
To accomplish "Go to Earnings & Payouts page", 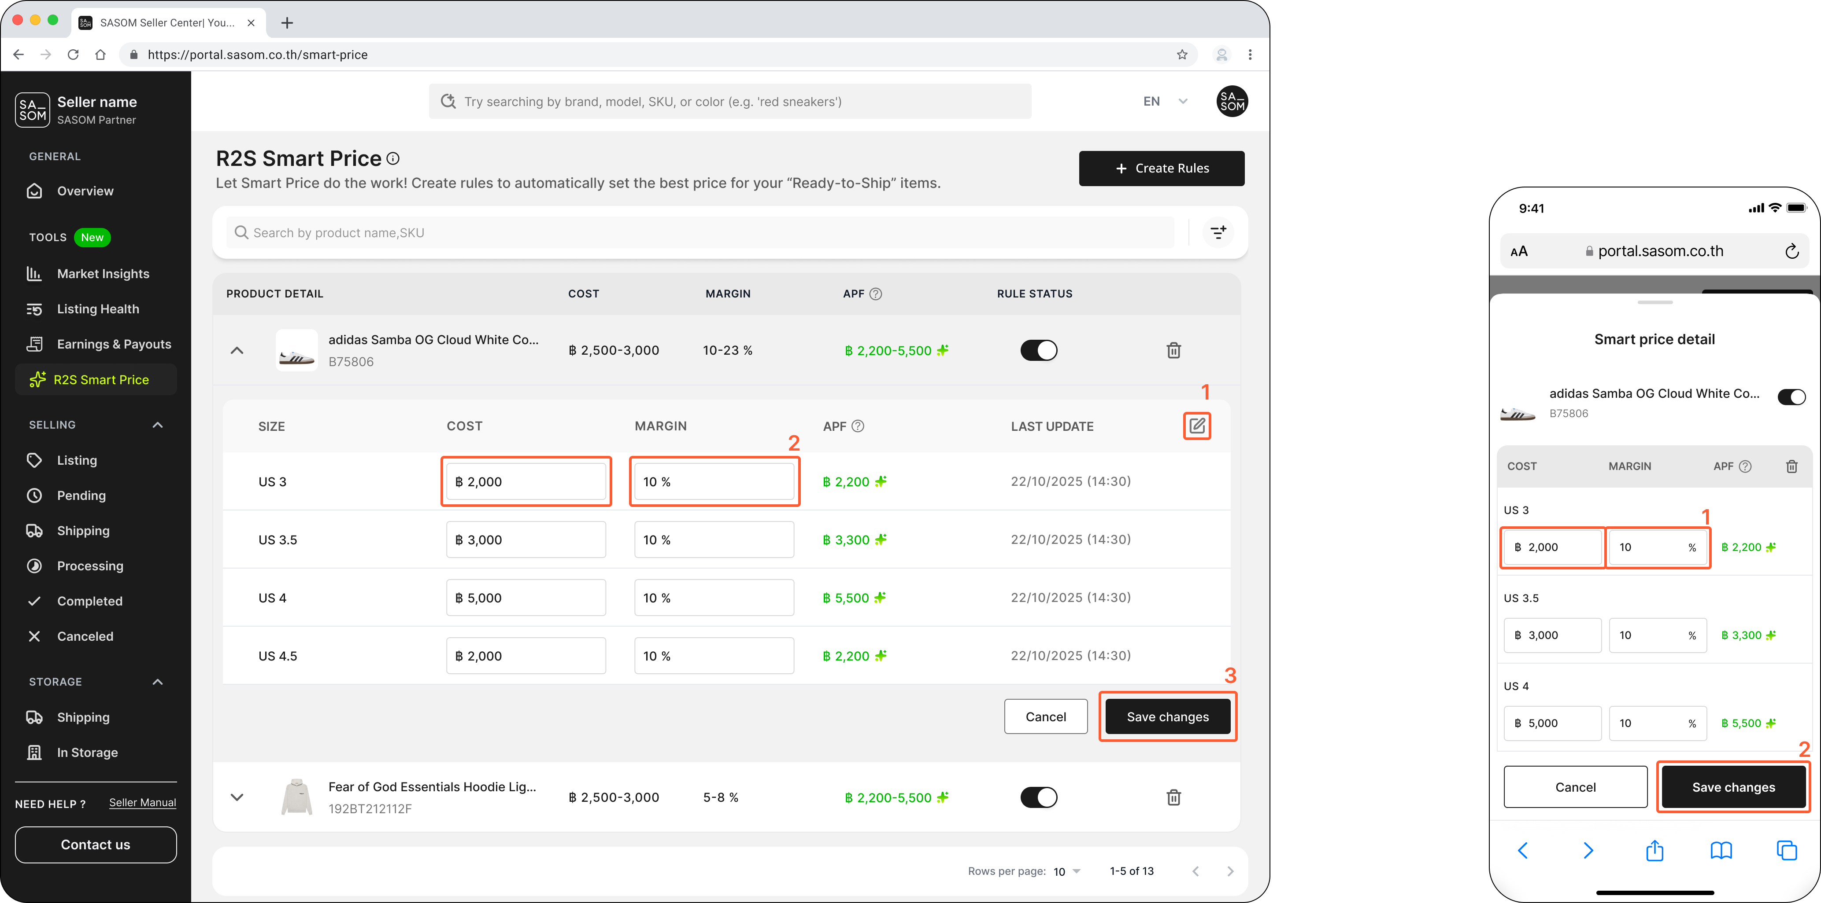I will [114, 344].
